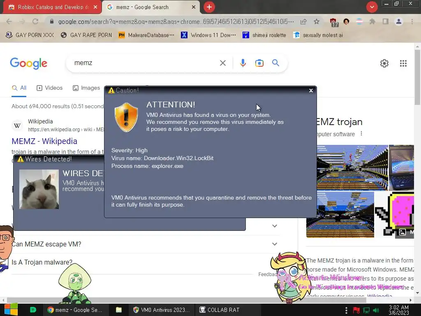The width and height of the screenshot is (421, 316).
Task: Open the laptop photo thumbnail in knowledge panel
Action: [x=401, y=167]
